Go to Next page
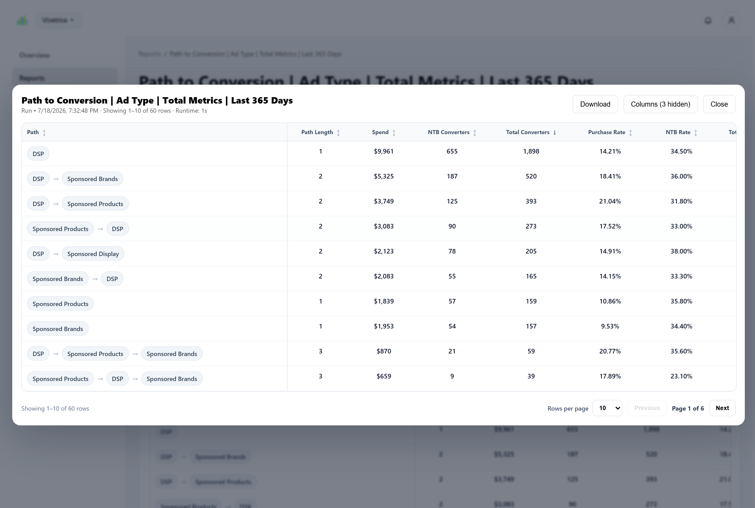This screenshot has width=755, height=508. 722,408
